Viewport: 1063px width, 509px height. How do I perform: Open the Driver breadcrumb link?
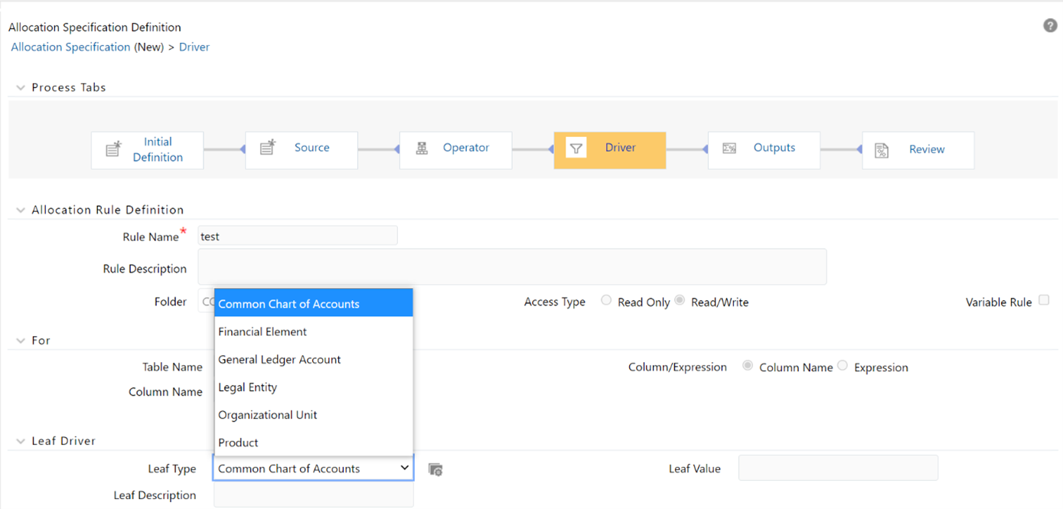click(194, 47)
